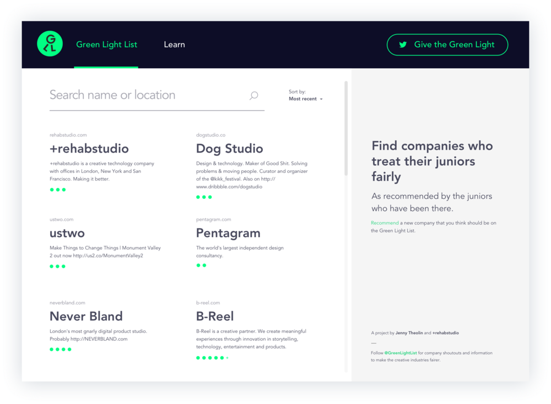This screenshot has width=551, height=404.
Task: Switch to the Green Light List tab
Action: click(x=106, y=45)
